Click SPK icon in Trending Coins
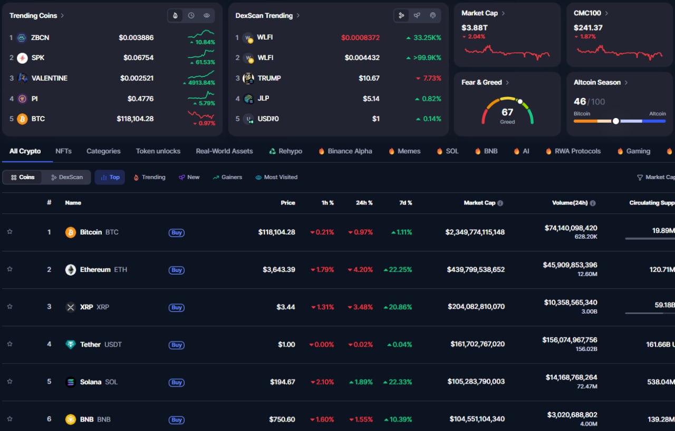Image resolution: width=675 pixels, height=431 pixels. click(22, 58)
